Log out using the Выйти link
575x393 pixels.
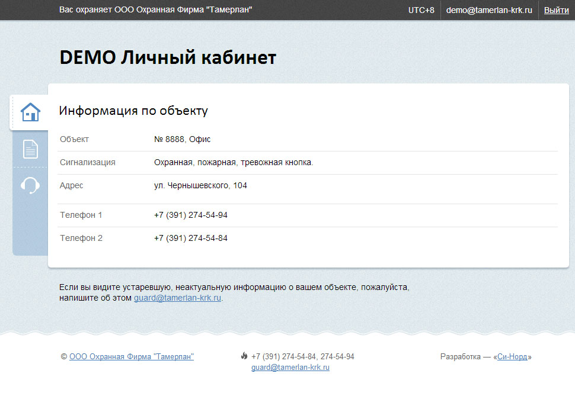pos(556,10)
